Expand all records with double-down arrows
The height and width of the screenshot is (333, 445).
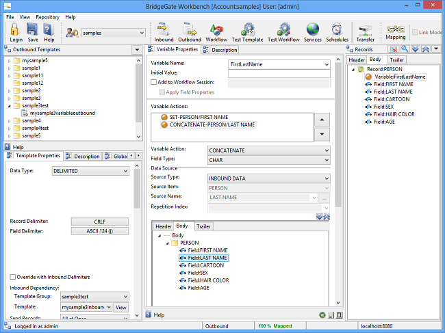pos(415,49)
